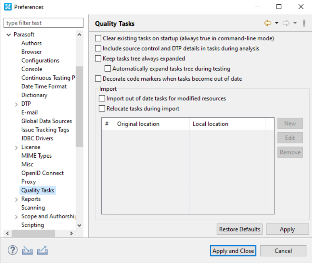Screen dimensions: 312x263
Task: Click the Apply button
Action: point(287,229)
